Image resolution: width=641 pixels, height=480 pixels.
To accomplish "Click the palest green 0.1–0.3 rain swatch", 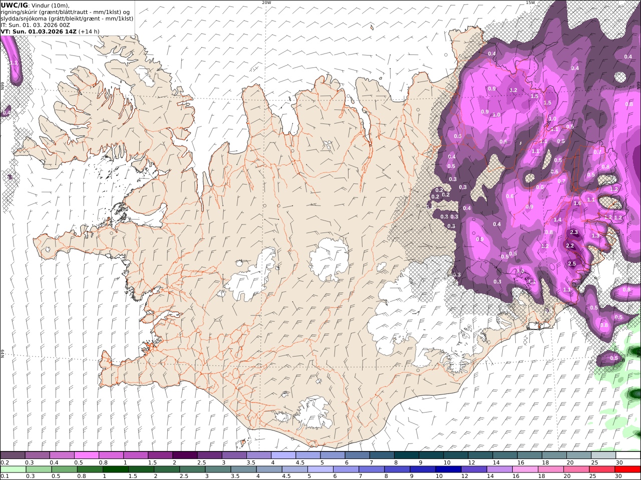I will (13, 469).
